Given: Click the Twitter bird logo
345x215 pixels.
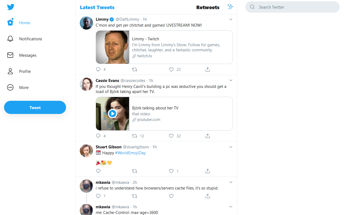Looking at the screenshot, I should 11,7.
